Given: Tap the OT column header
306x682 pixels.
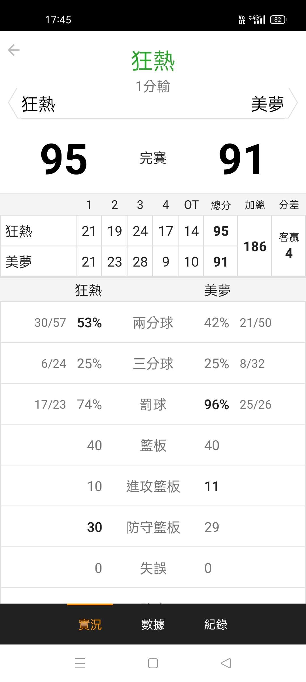Looking at the screenshot, I should (x=191, y=205).
